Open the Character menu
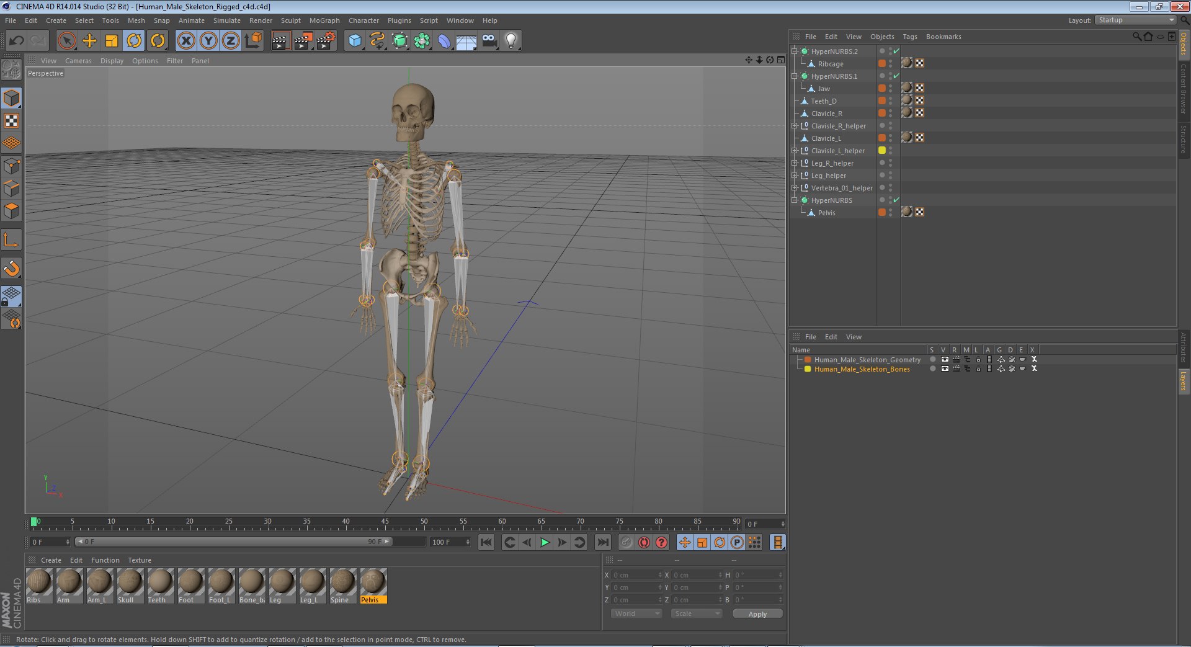 coord(364,20)
